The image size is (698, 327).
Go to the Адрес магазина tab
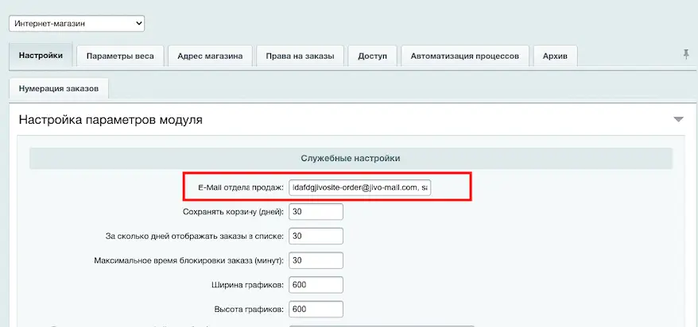210,56
